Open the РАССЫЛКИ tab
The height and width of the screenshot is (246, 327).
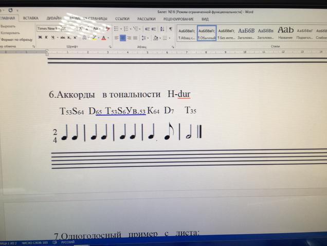click(147, 19)
